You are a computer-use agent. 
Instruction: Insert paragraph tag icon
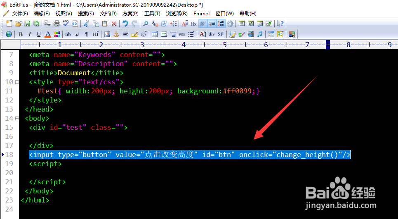86,34
